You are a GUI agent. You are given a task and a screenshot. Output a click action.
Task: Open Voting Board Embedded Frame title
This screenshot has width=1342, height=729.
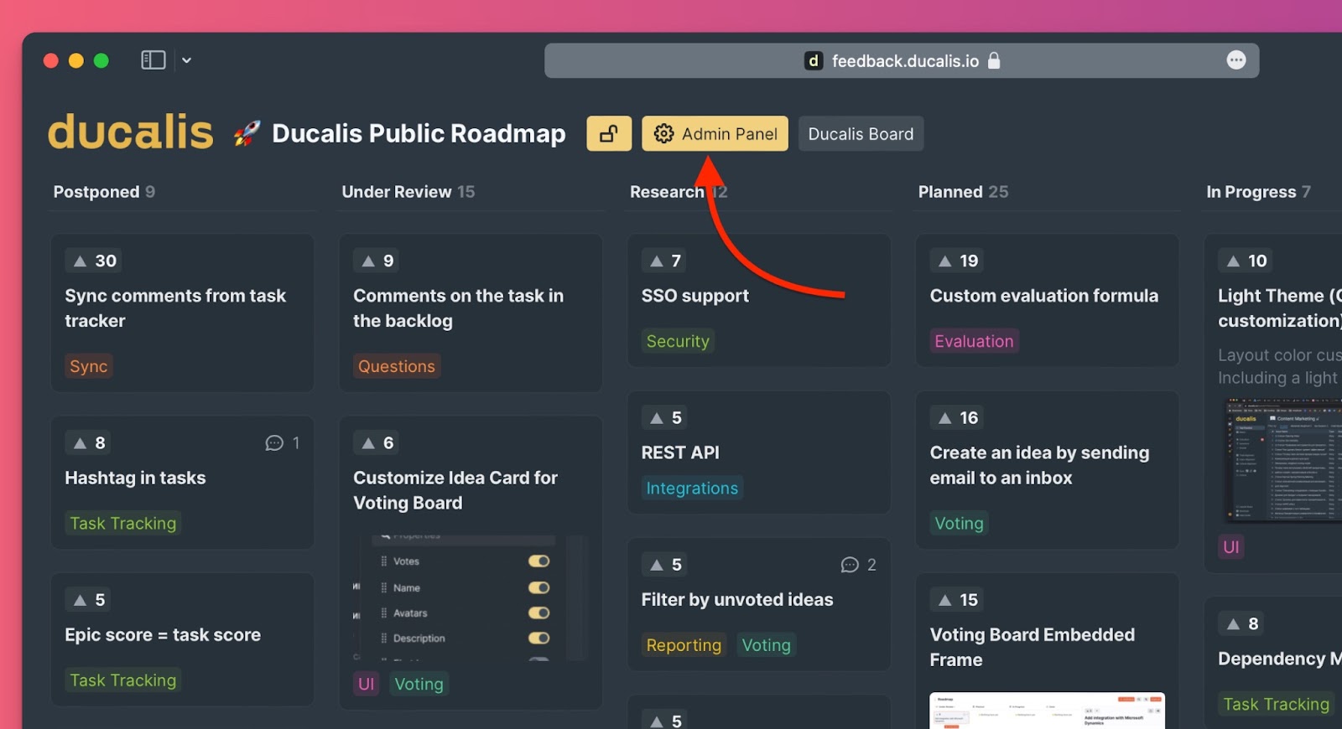click(x=1032, y=647)
